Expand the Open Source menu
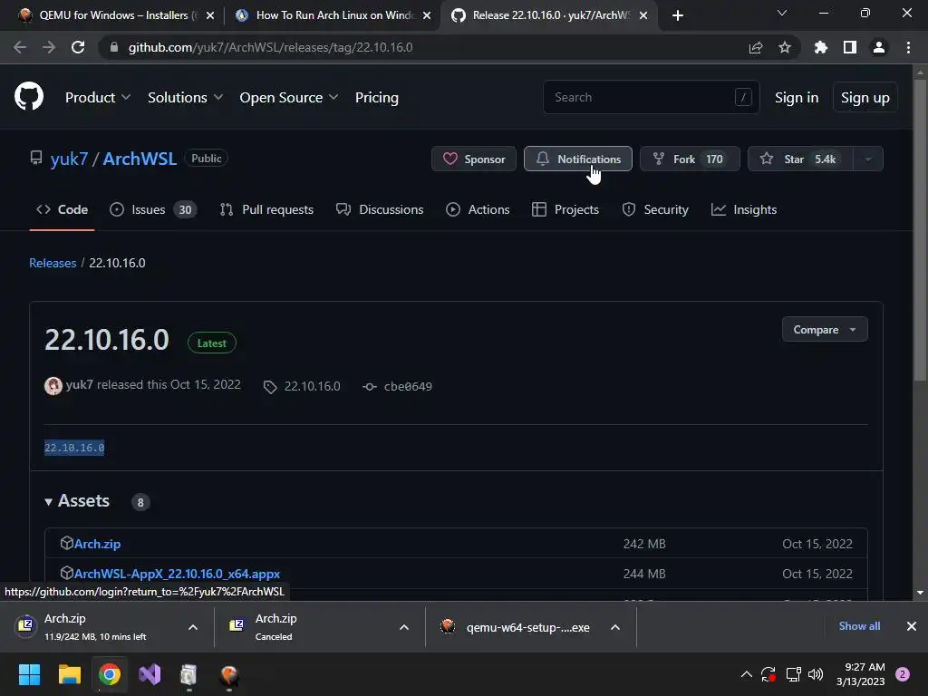Image resolution: width=928 pixels, height=696 pixels. 289,98
